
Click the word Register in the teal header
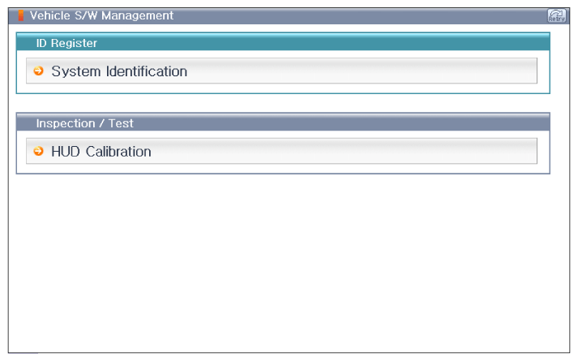74,44
